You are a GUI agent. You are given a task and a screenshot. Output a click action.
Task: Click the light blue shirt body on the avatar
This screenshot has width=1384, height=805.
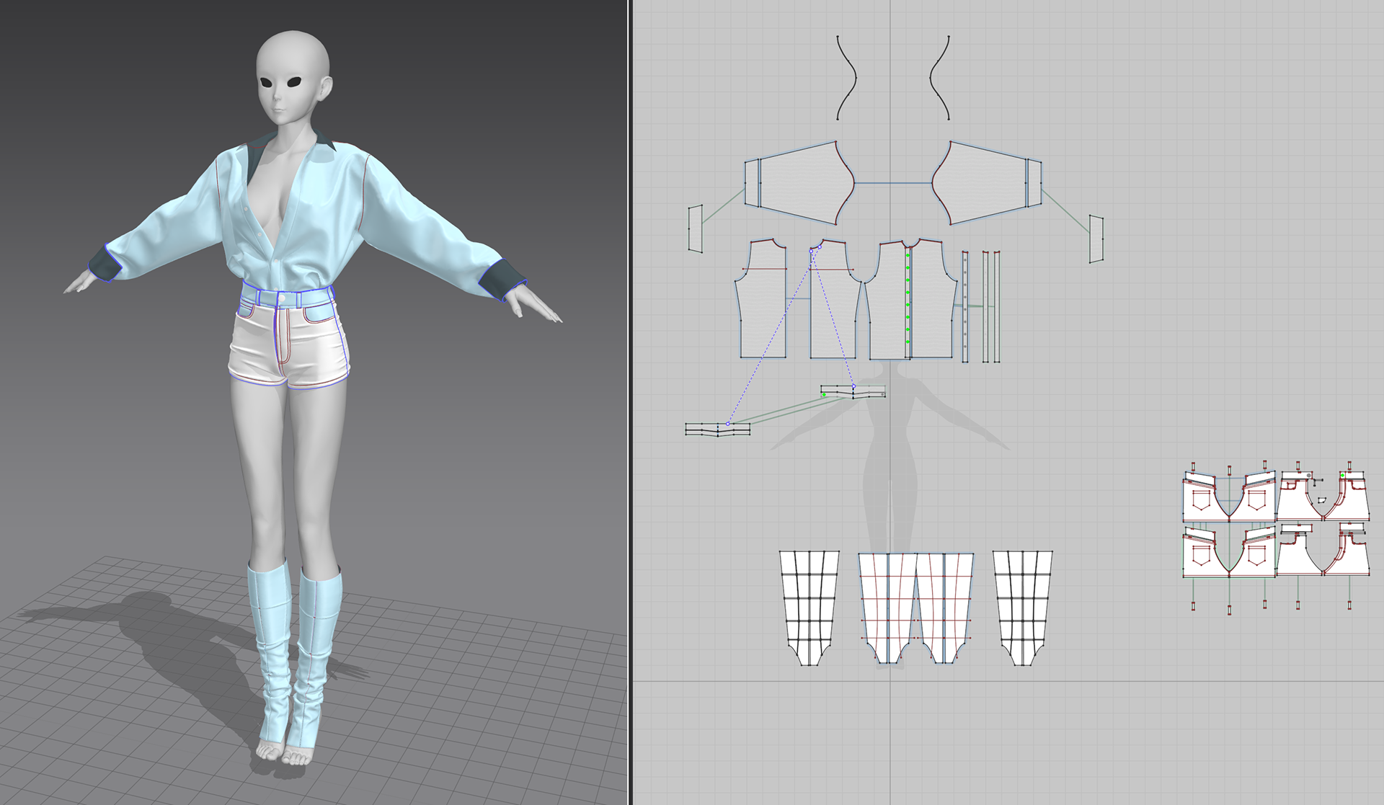(x=317, y=216)
